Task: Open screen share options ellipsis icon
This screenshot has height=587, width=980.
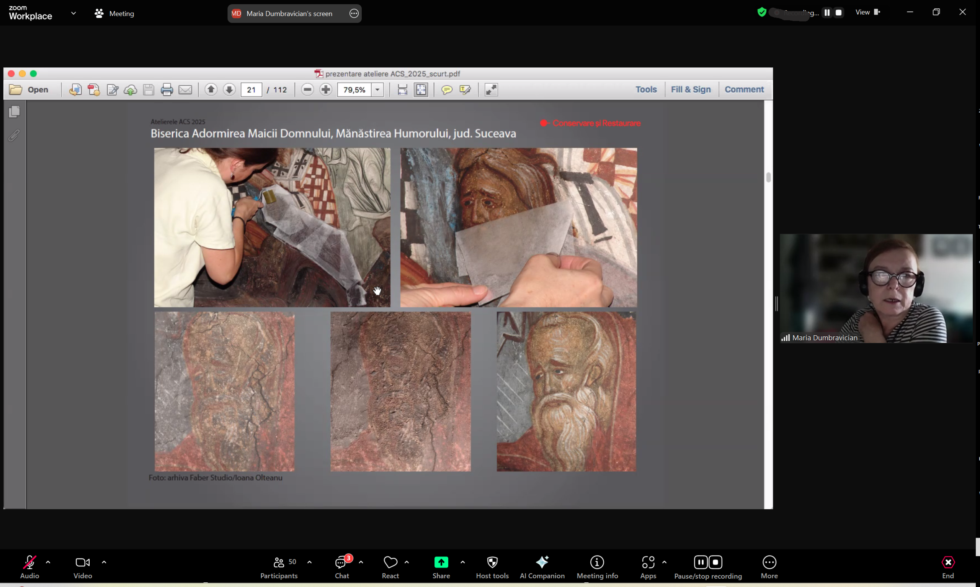Action: (354, 13)
